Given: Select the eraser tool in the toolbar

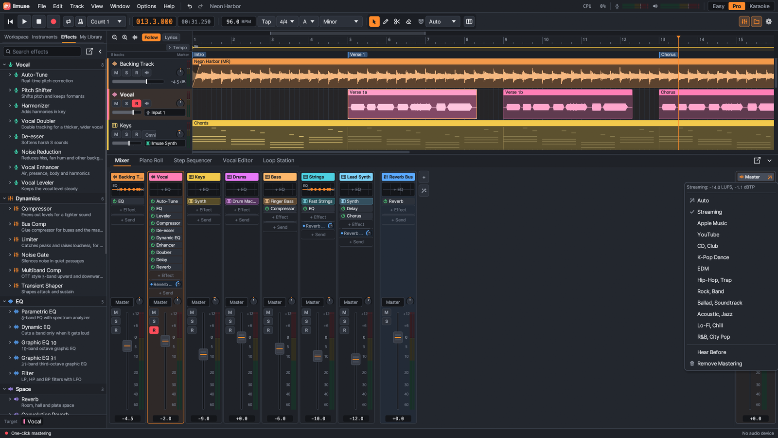Looking at the screenshot, I should pyautogui.click(x=408, y=21).
